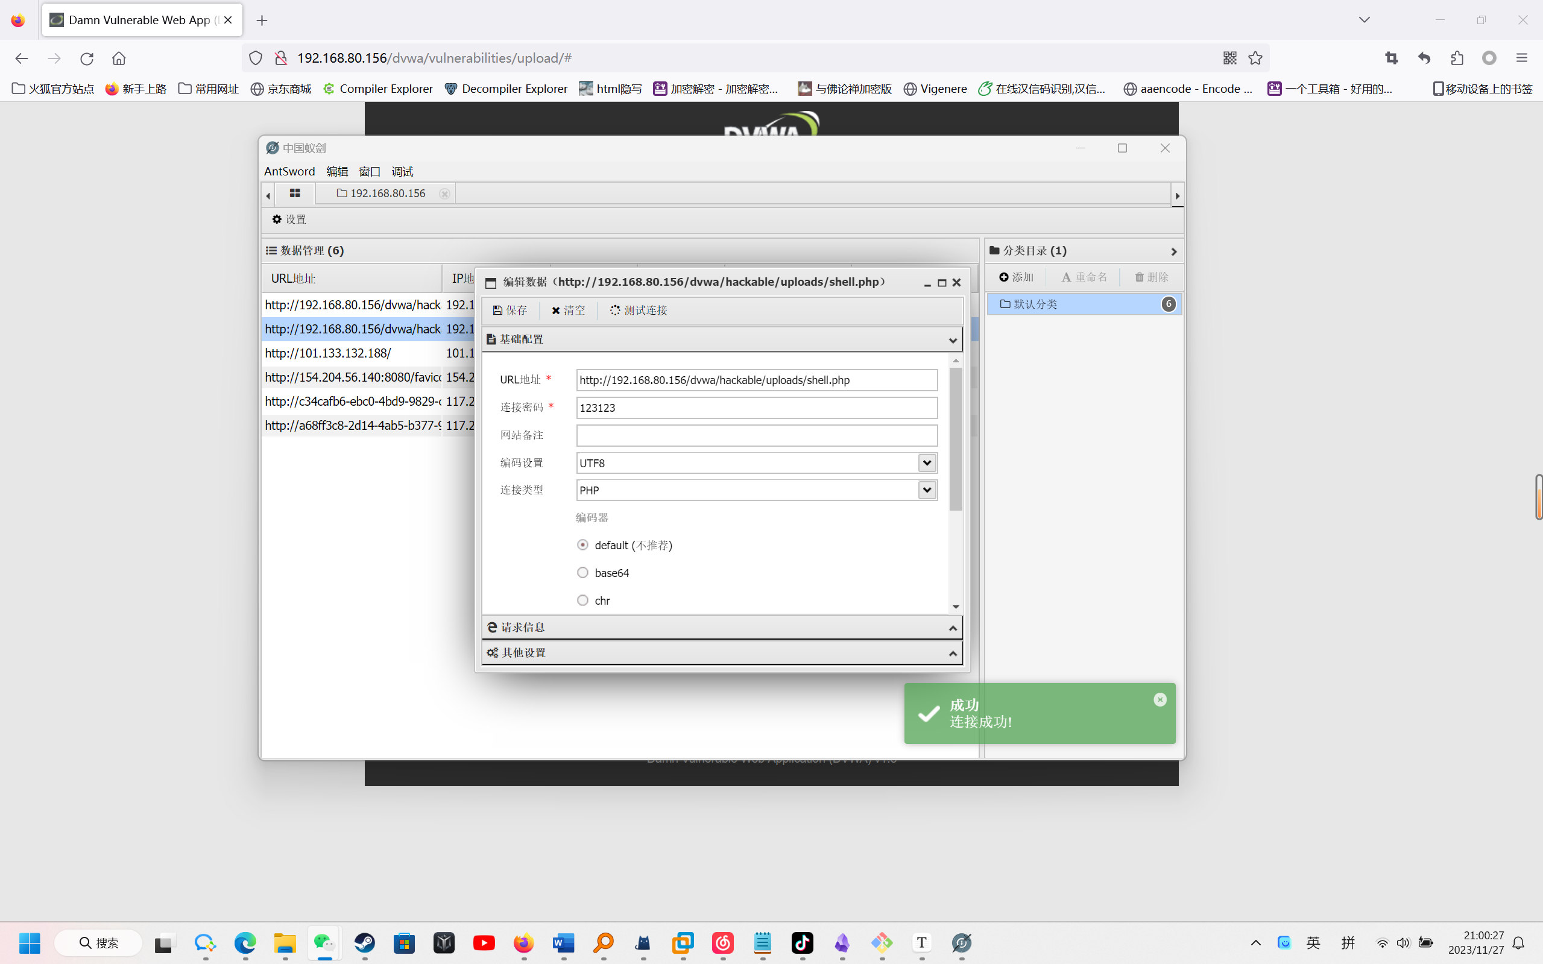Image resolution: width=1543 pixels, height=964 pixels.
Task: Open AntSword icon on taskbar
Action: pos(962,942)
